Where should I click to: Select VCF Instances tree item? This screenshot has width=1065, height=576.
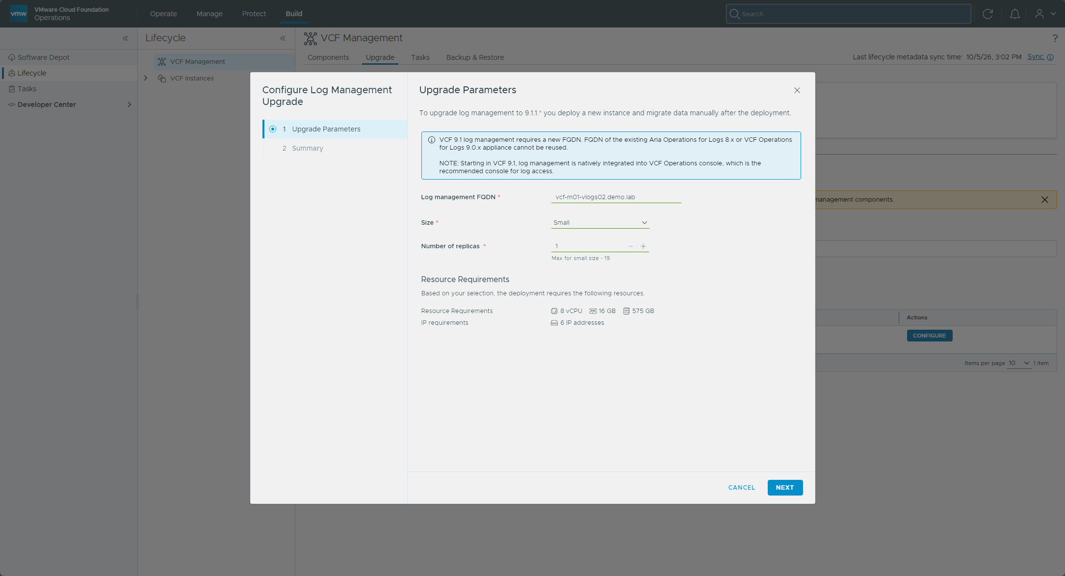192,79
